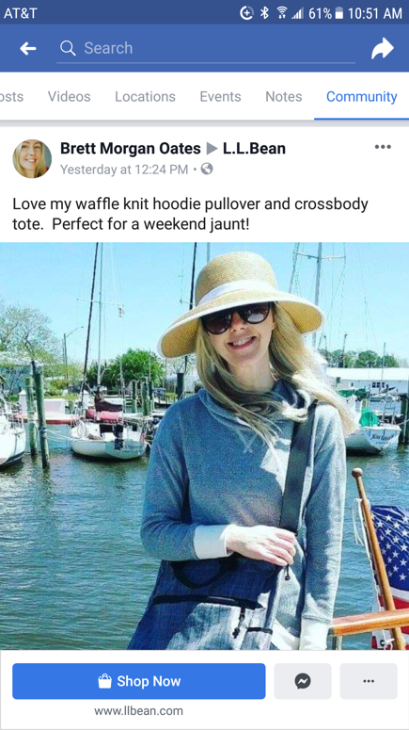
Task: Open the post's photo
Action: tap(205, 446)
